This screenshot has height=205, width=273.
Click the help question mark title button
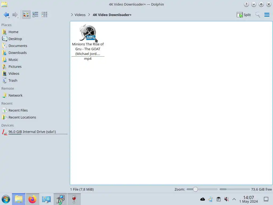pyautogui.click(x=246, y=4)
